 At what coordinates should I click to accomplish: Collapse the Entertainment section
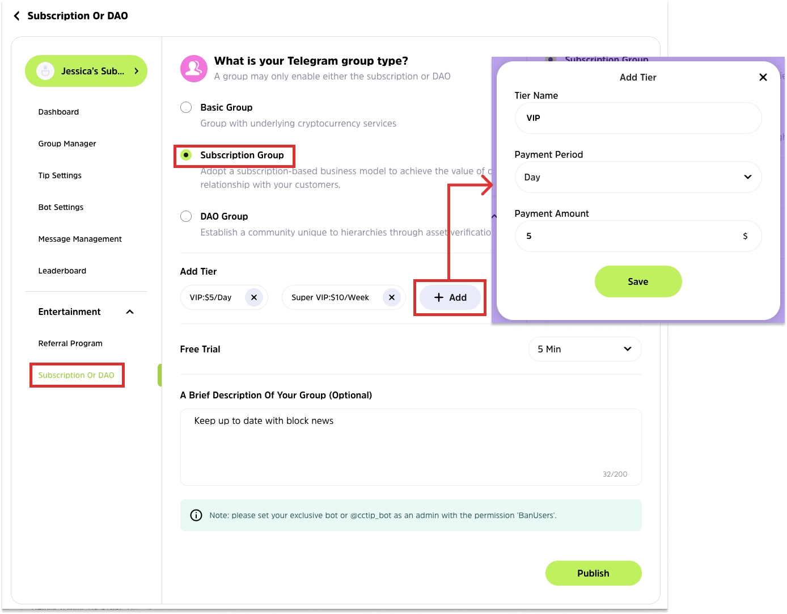[130, 312]
